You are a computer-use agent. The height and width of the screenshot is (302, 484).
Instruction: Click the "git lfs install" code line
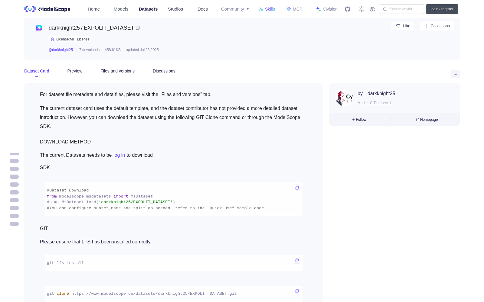click(65, 263)
